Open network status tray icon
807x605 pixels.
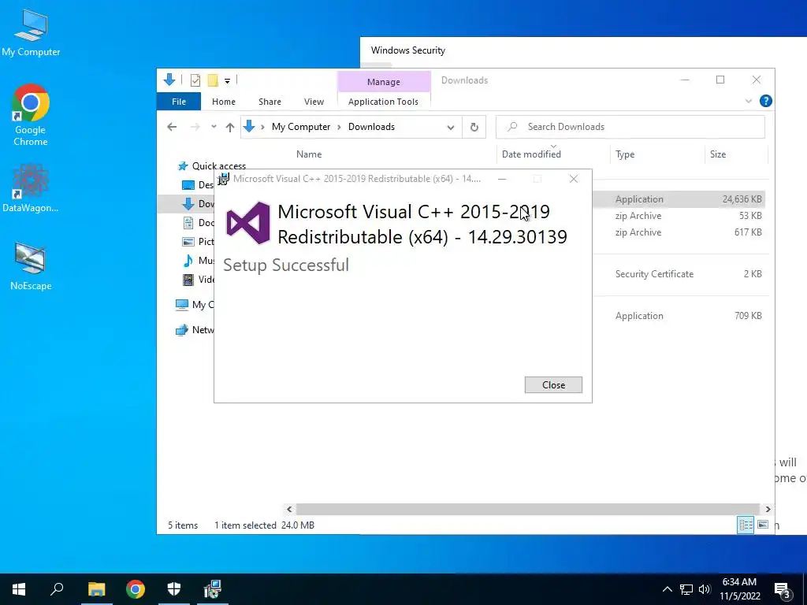click(x=686, y=589)
